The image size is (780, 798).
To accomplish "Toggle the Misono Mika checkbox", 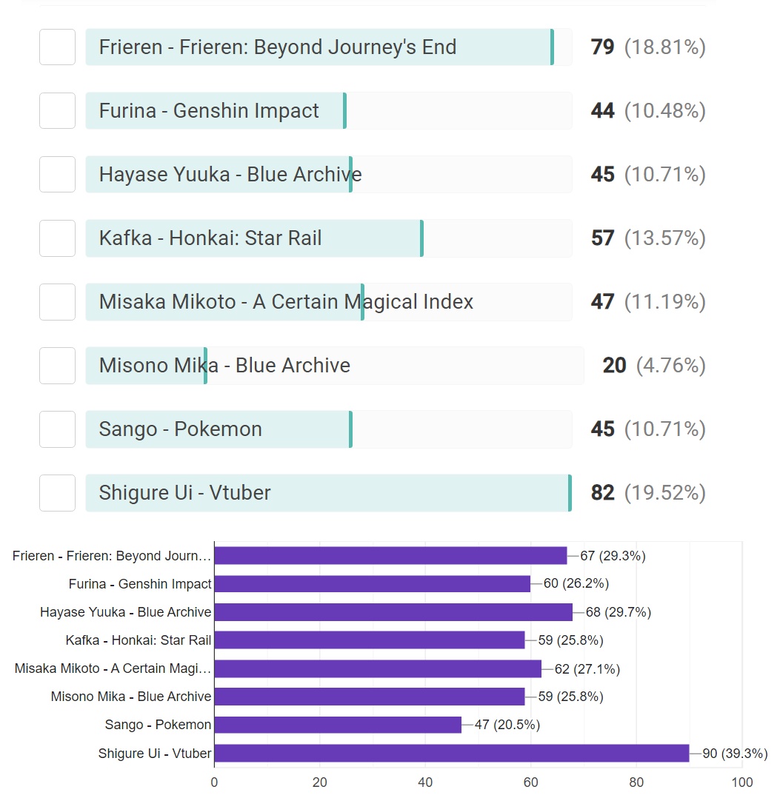I will click(57, 366).
